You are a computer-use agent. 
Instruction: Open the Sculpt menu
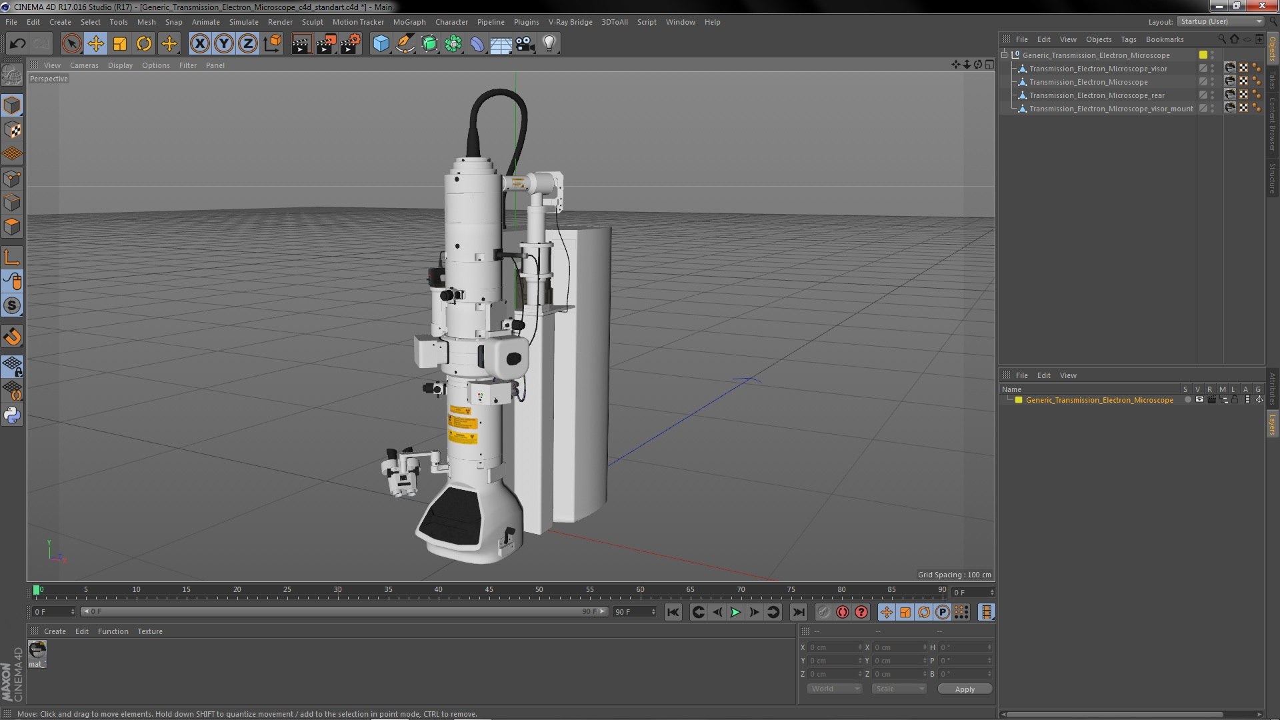coord(312,22)
